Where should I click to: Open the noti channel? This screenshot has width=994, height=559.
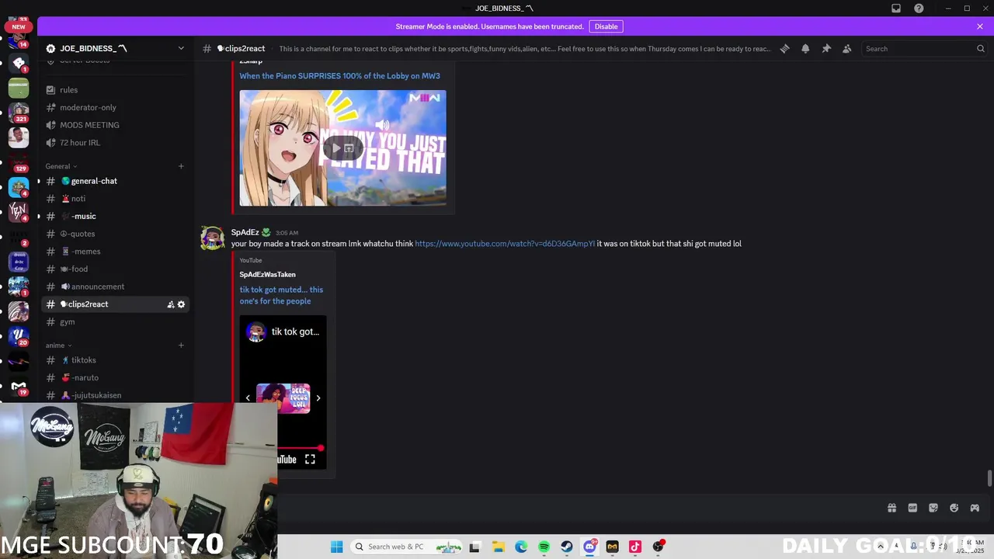click(115, 199)
